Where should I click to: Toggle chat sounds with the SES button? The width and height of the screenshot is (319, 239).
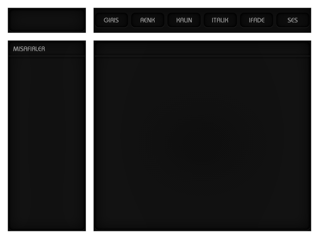tap(293, 20)
